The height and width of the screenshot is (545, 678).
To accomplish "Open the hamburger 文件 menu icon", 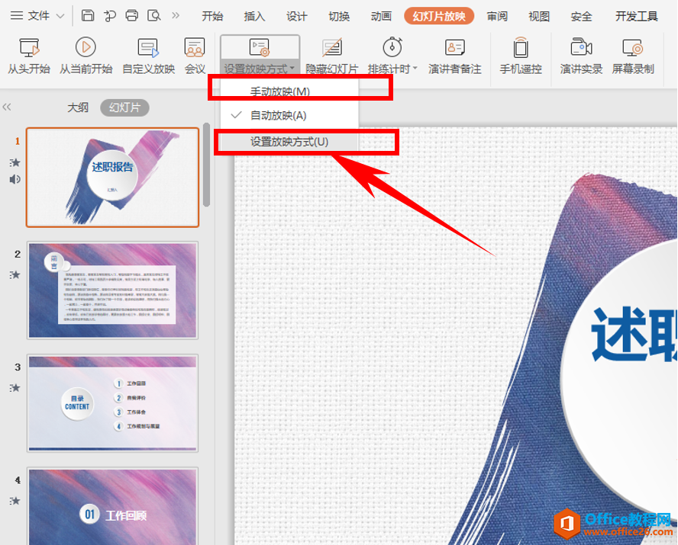I will point(17,16).
